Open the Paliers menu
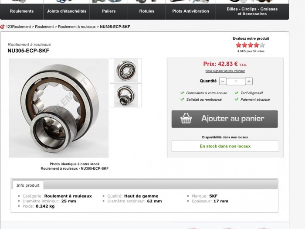The width and height of the screenshot is (305, 229). coord(109,11)
